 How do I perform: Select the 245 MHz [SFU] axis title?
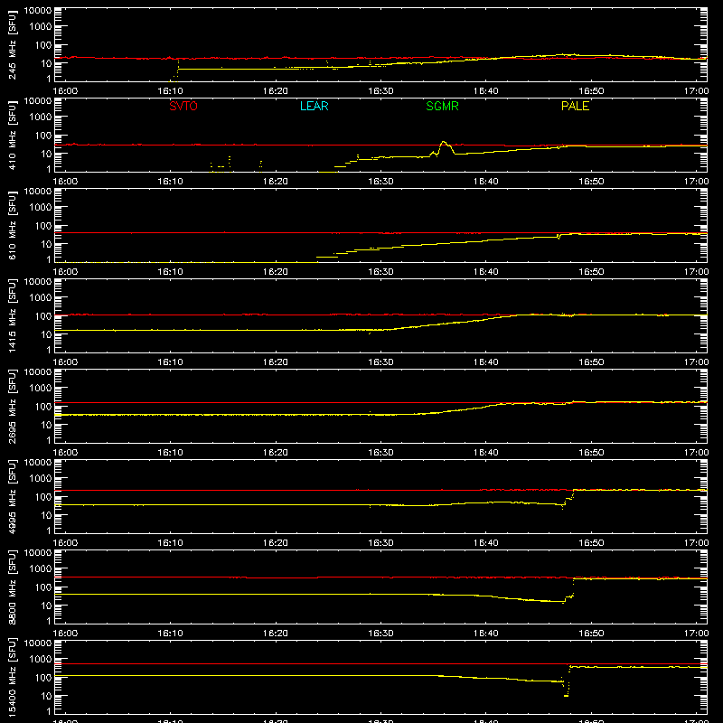[13, 45]
